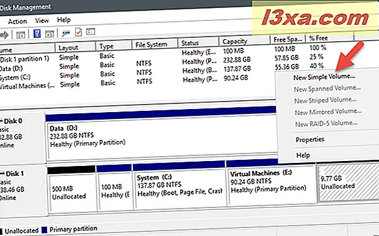Click the 25 % free cell

[x=316, y=57]
